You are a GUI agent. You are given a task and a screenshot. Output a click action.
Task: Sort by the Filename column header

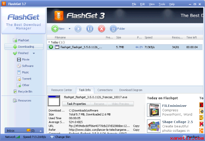click(60, 38)
